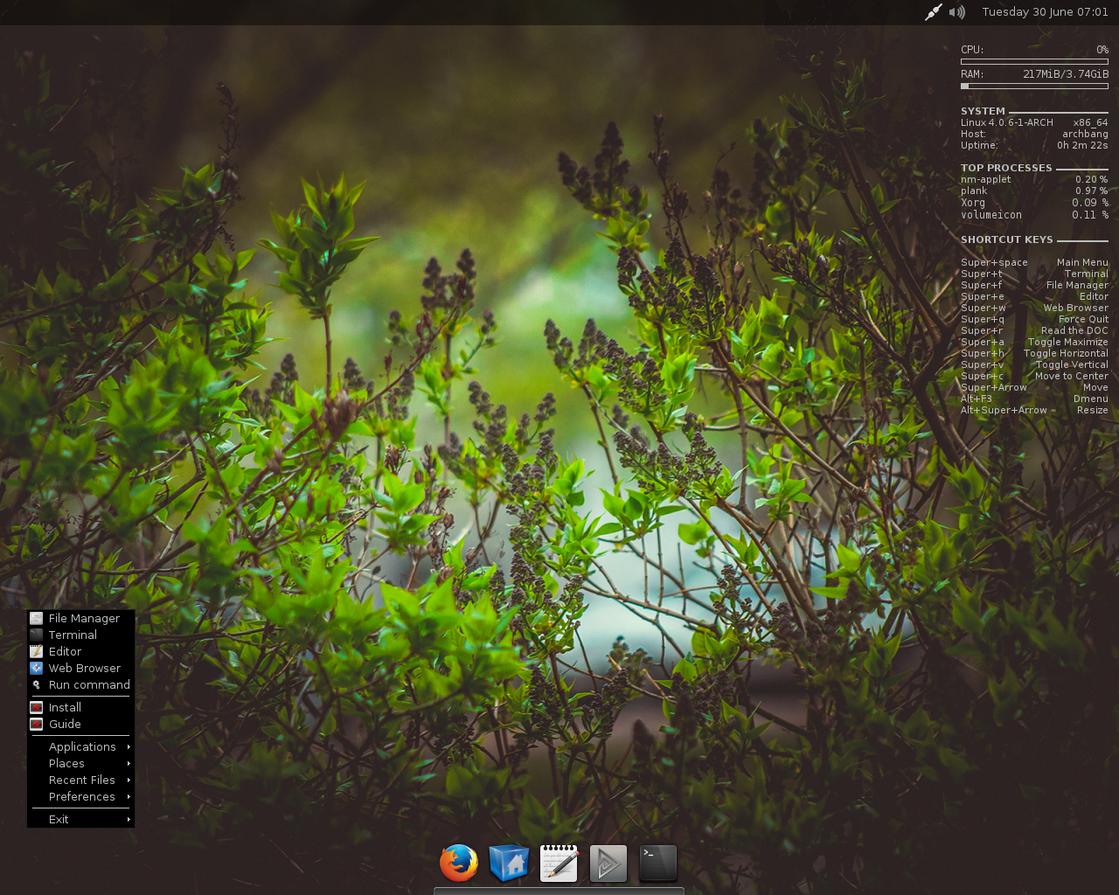This screenshot has width=1119, height=895.
Task: Click the kernel text Linux 4.0.6-1-ARCH
Action: click(x=1007, y=122)
